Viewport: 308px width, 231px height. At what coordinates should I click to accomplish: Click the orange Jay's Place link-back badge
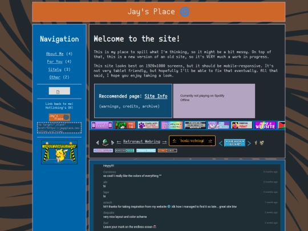click(59, 117)
